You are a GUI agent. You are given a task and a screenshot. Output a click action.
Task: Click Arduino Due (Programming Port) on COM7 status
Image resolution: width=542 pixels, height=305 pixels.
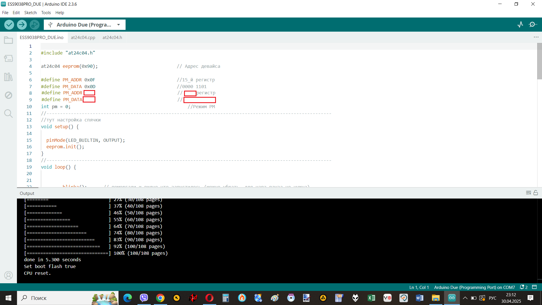475,287
